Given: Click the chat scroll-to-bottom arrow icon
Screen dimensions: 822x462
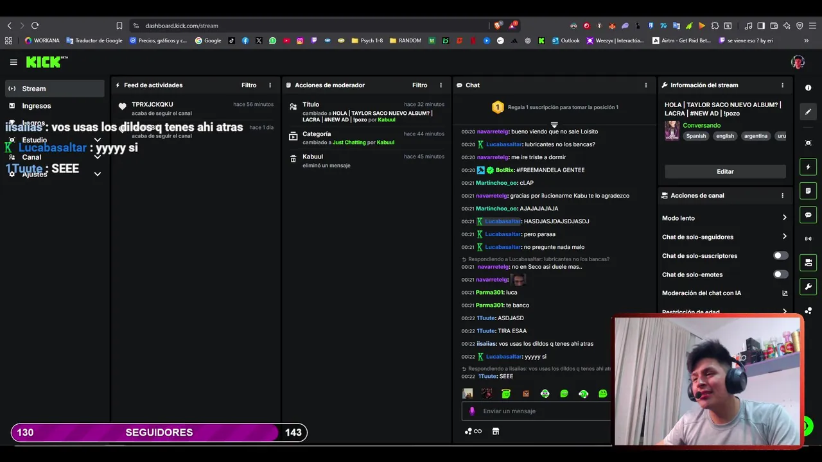Looking at the screenshot, I should point(554,124).
